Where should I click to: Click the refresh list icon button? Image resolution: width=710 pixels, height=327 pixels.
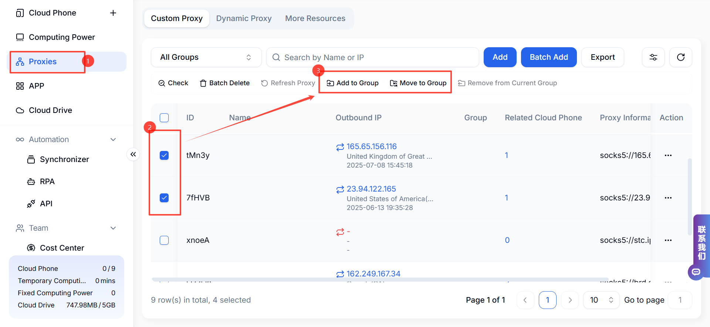(x=680, y=57)
